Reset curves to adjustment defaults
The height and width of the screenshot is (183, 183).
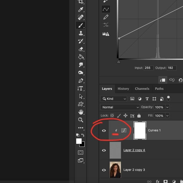coord(181,80)
